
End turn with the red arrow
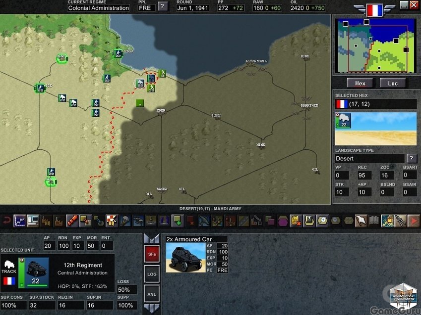click(414, 221)
